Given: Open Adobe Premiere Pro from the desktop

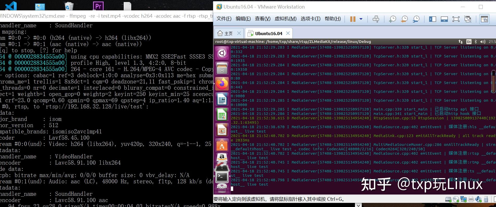Looking at the screenshot, I should coord(98,6).
